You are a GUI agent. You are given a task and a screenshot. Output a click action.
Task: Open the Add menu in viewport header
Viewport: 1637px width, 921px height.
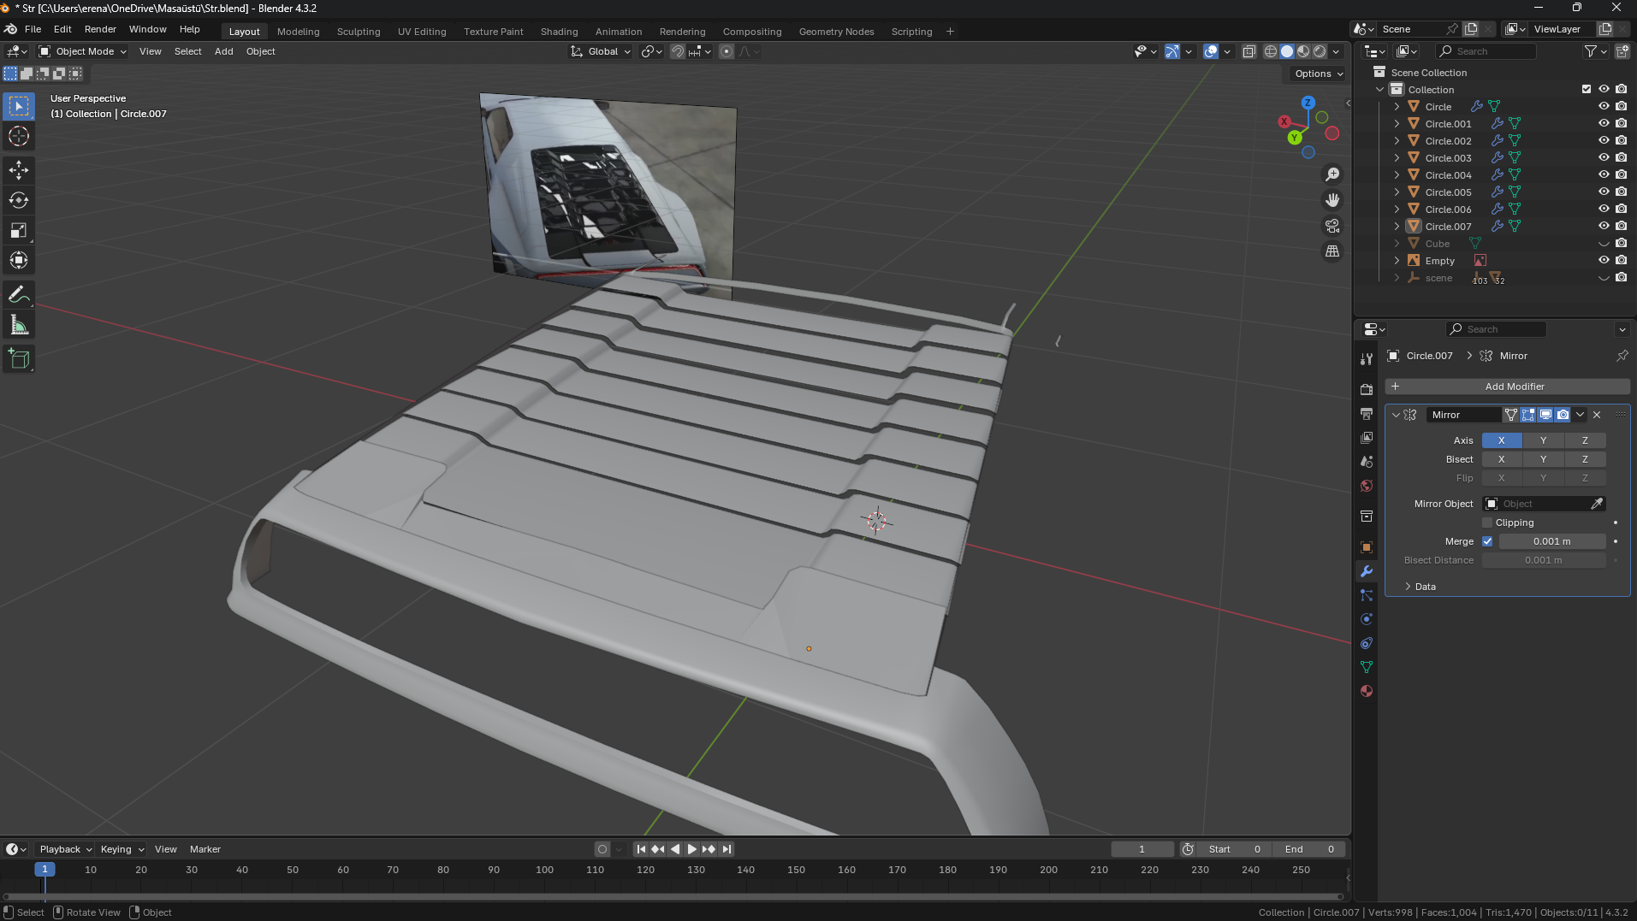click(223, 51)
